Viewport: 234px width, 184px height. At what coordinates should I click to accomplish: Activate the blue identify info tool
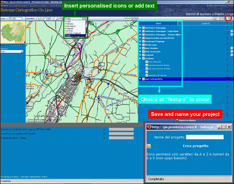pyautogui.click(x=49, y=19)
